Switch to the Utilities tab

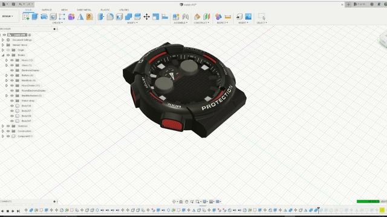[124, 10]
